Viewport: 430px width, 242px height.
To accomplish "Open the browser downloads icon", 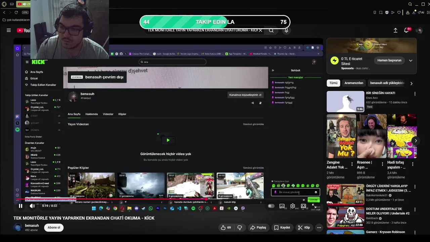I will click(414, 12).
